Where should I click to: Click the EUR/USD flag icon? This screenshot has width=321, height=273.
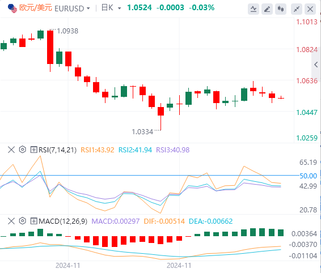click(x=12, y=8)
